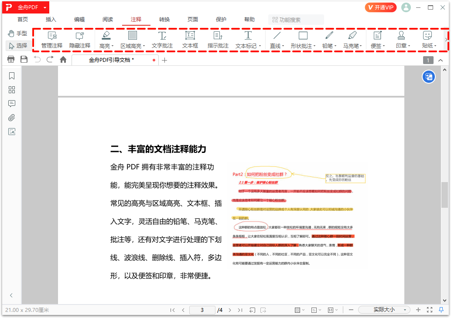The height and width of the screenshot is (318, 451).
Task: Enter fullscreen view mode
Action: click(430, 310)
